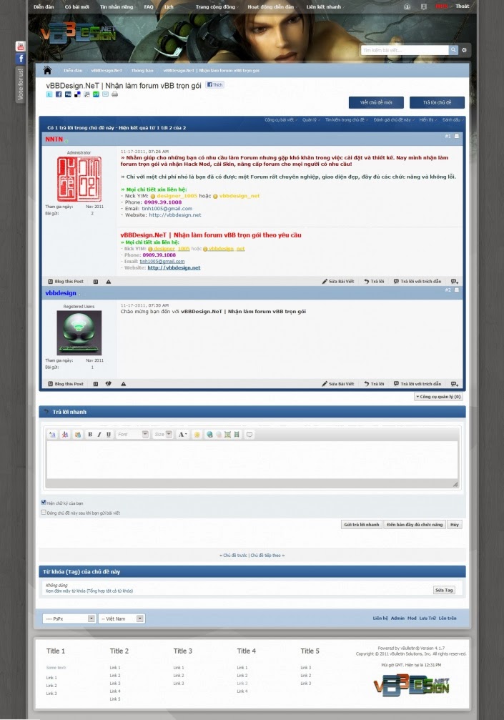Insert video icon in editor
This screenshot has width=504, height=720.
(237, 435)
